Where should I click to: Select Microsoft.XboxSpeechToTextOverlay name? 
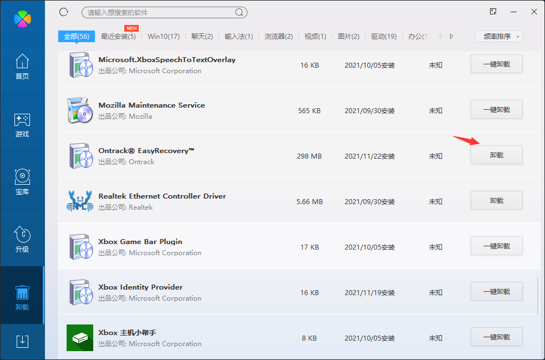point(167,60)
